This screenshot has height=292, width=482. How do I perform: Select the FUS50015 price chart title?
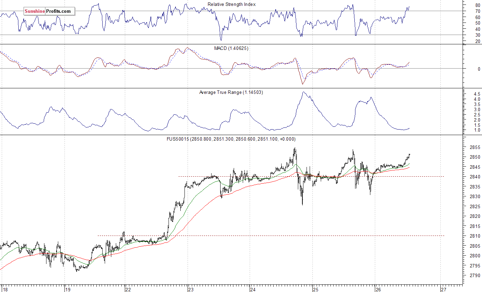tap(231, 139)
